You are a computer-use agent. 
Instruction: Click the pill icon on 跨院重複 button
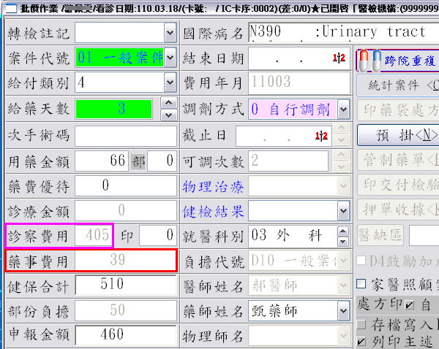coord(370,60)
